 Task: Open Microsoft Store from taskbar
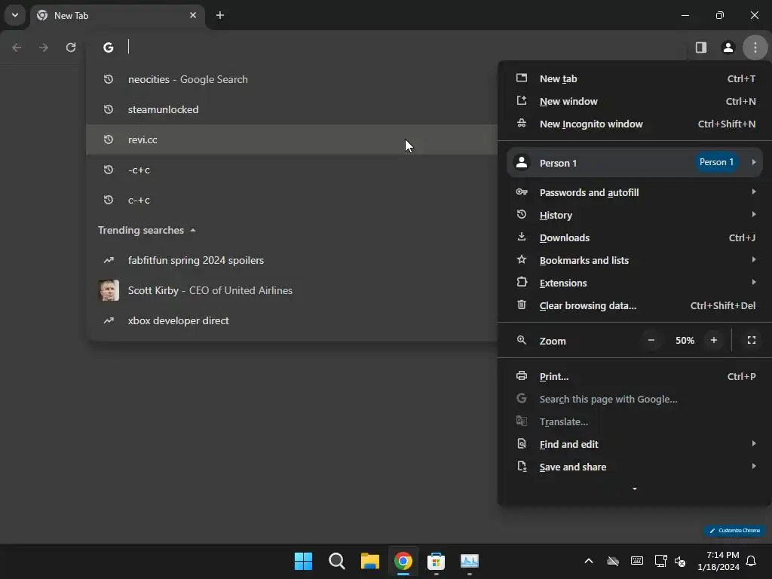(x=437, y=561)
